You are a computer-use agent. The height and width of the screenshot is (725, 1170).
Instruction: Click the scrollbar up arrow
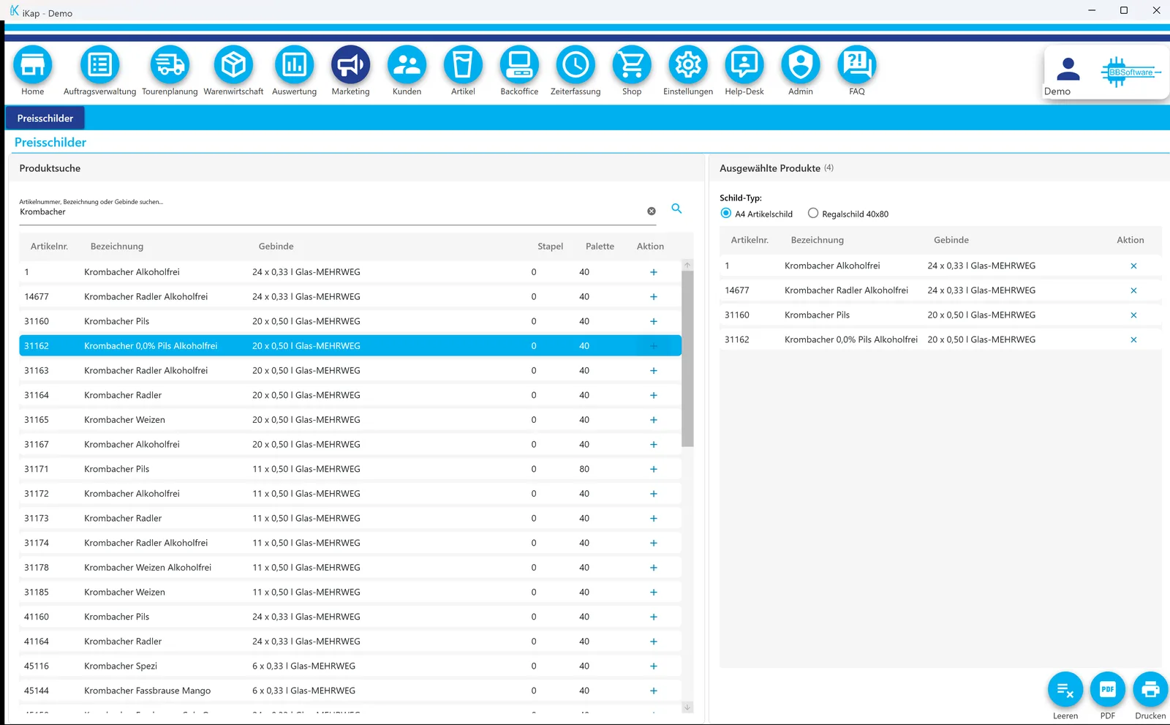[687, 265]
